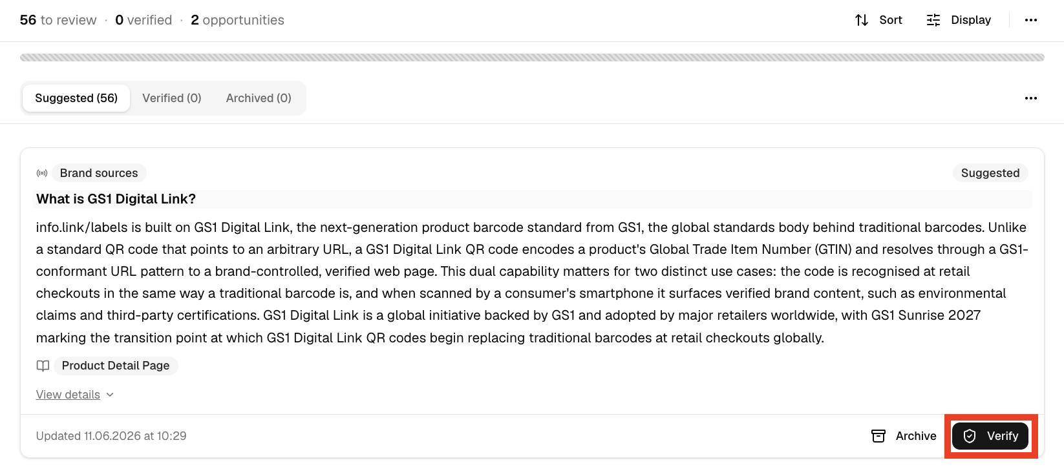Click the shield icon in Verify
This screenshot has height=469, width=1064.
click(x=970, y=436)
